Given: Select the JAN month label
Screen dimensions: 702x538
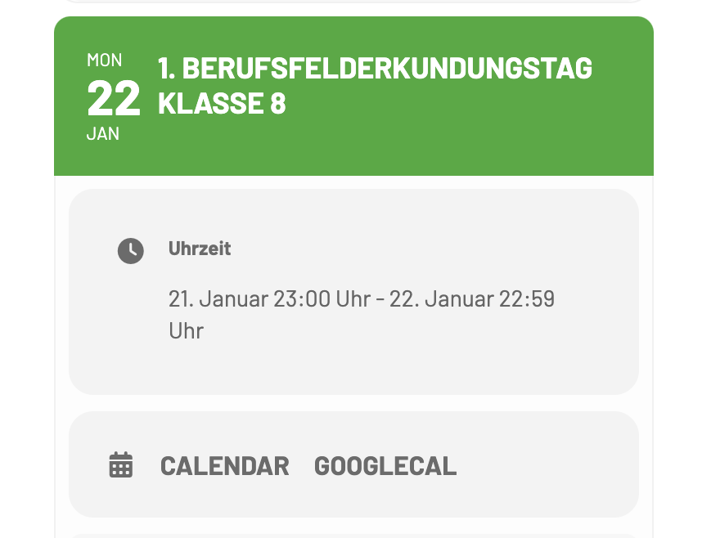Looking at the screenshot, I should 103,133.
